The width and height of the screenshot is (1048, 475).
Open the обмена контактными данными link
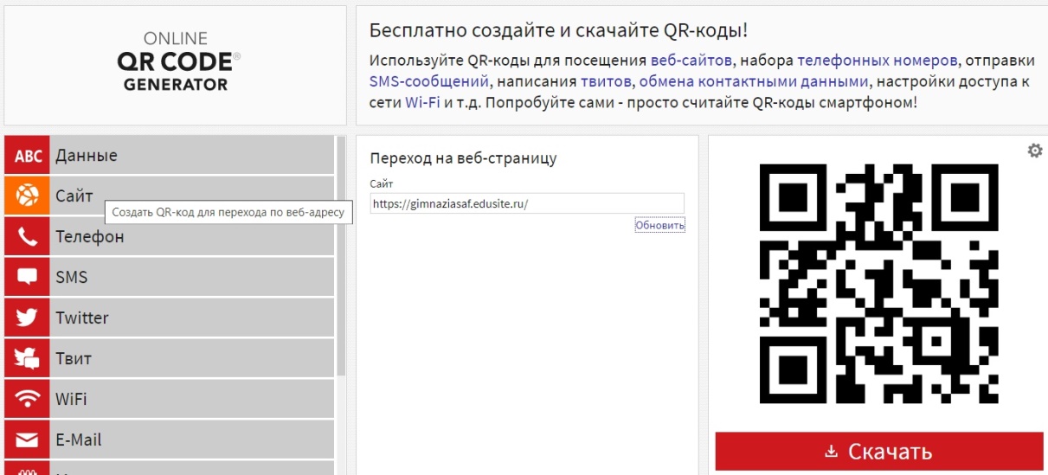point(754,81)
